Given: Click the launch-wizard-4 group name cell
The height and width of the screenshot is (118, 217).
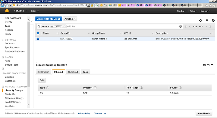Looking at the screenshot, I should (x=99, y=39).
